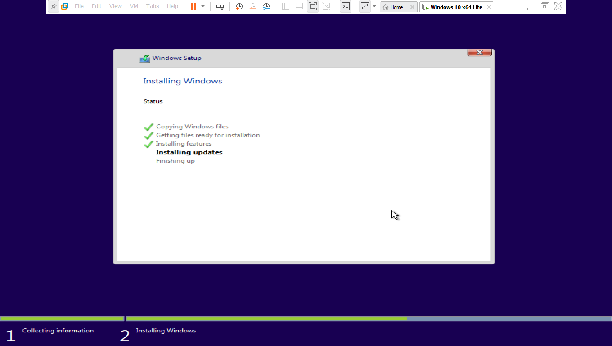Click the full screen mode icon

click(x=313, y=6)
